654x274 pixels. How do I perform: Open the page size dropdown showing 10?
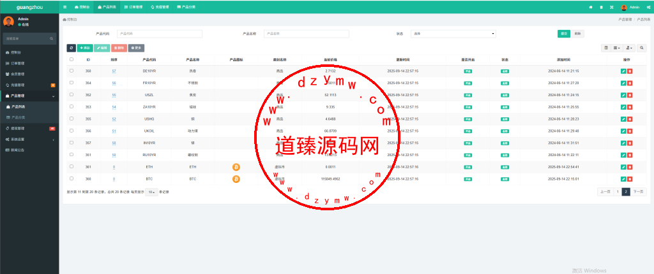(x=151, y=192)
